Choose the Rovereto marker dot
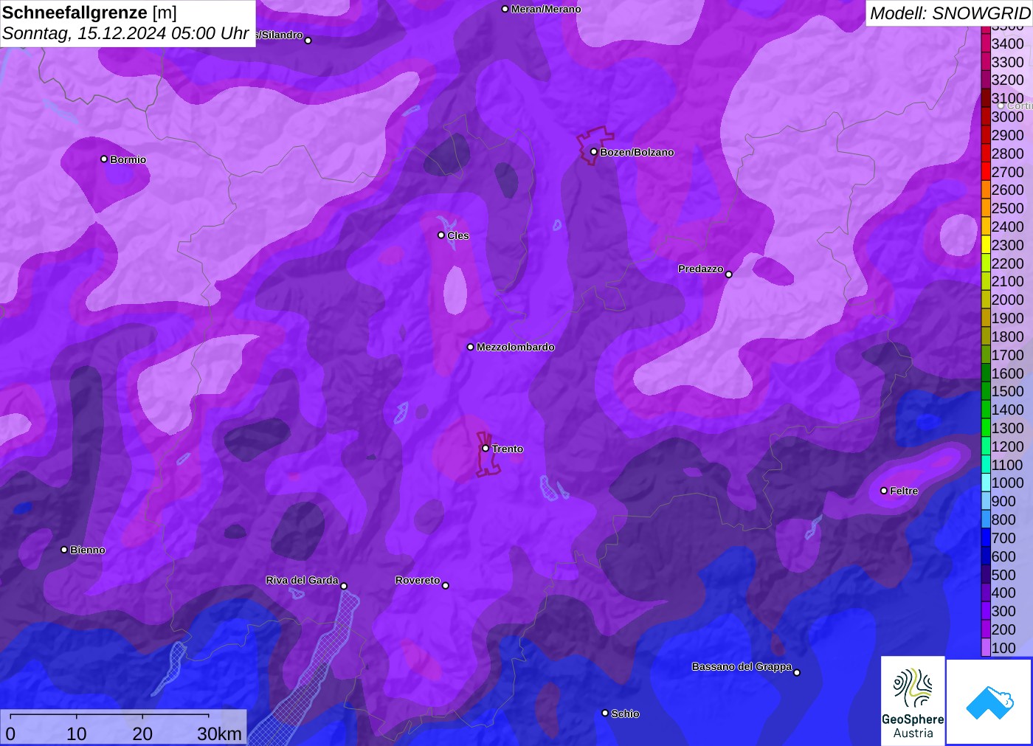 (x=446, y=586)
